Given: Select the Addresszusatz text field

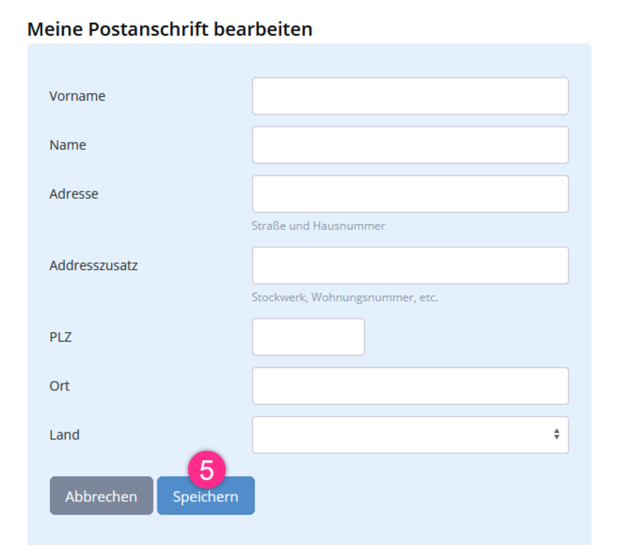Looking at the screenshot, I should (410, 266).
